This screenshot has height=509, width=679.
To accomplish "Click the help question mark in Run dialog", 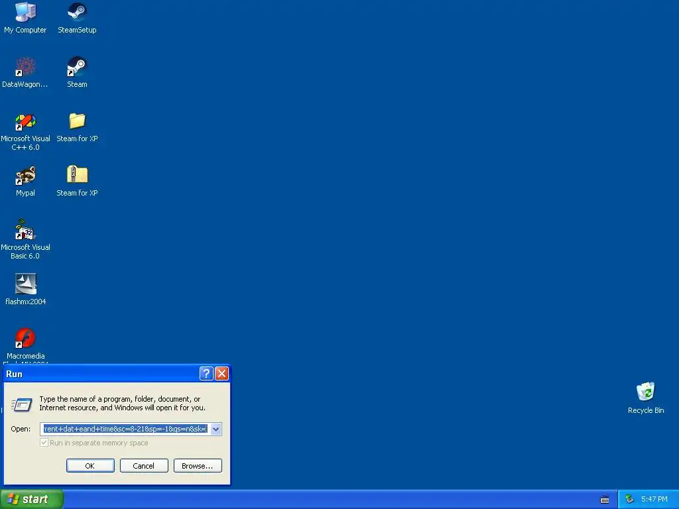I will point(206,373).
